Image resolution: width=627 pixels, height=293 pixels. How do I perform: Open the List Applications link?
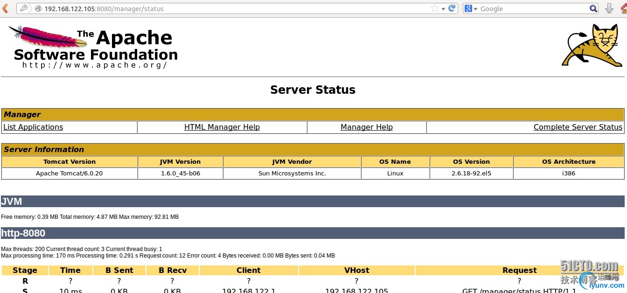(33, 127)
